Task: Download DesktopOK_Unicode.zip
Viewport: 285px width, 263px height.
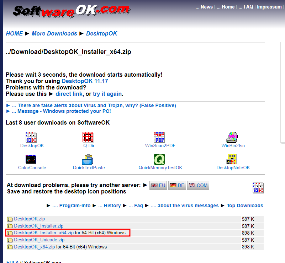Action: (39, 240)
